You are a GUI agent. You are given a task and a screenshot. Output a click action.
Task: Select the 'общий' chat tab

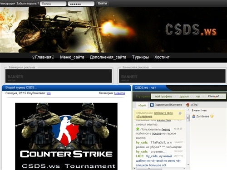pyautogui.click(x=142, y=105)
